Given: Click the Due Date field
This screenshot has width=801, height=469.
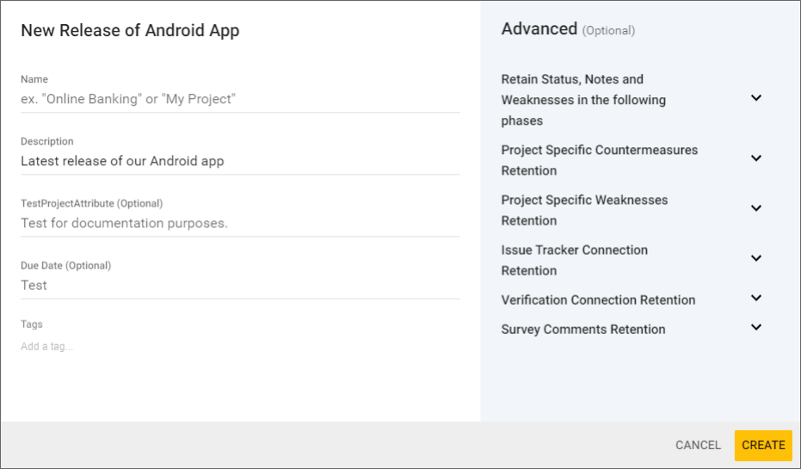Looking at the screenshot, I should point(239,285).
